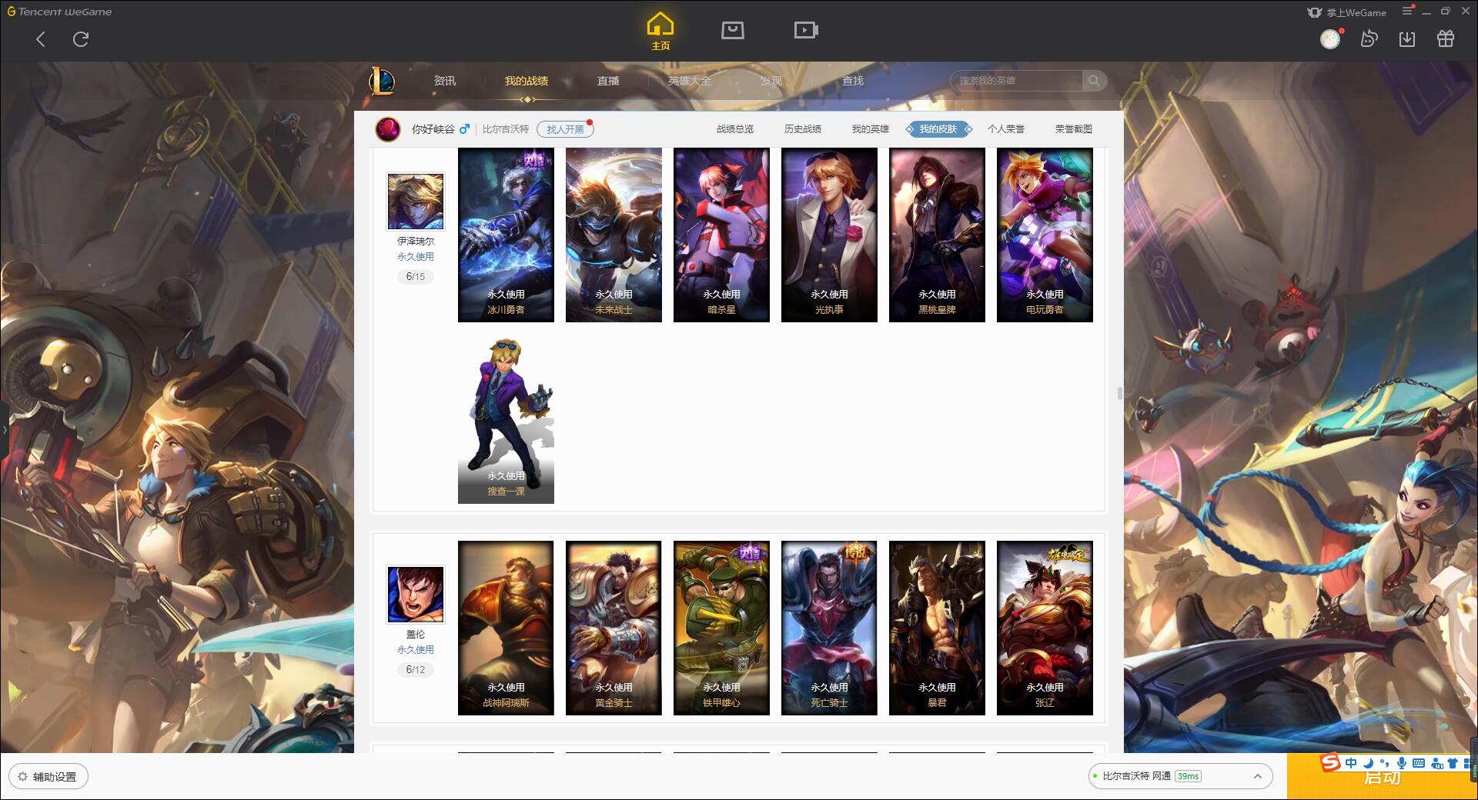Open the 死亡骑士 skin card
The height and width of the screenshot is (800, 1478).
829,628
